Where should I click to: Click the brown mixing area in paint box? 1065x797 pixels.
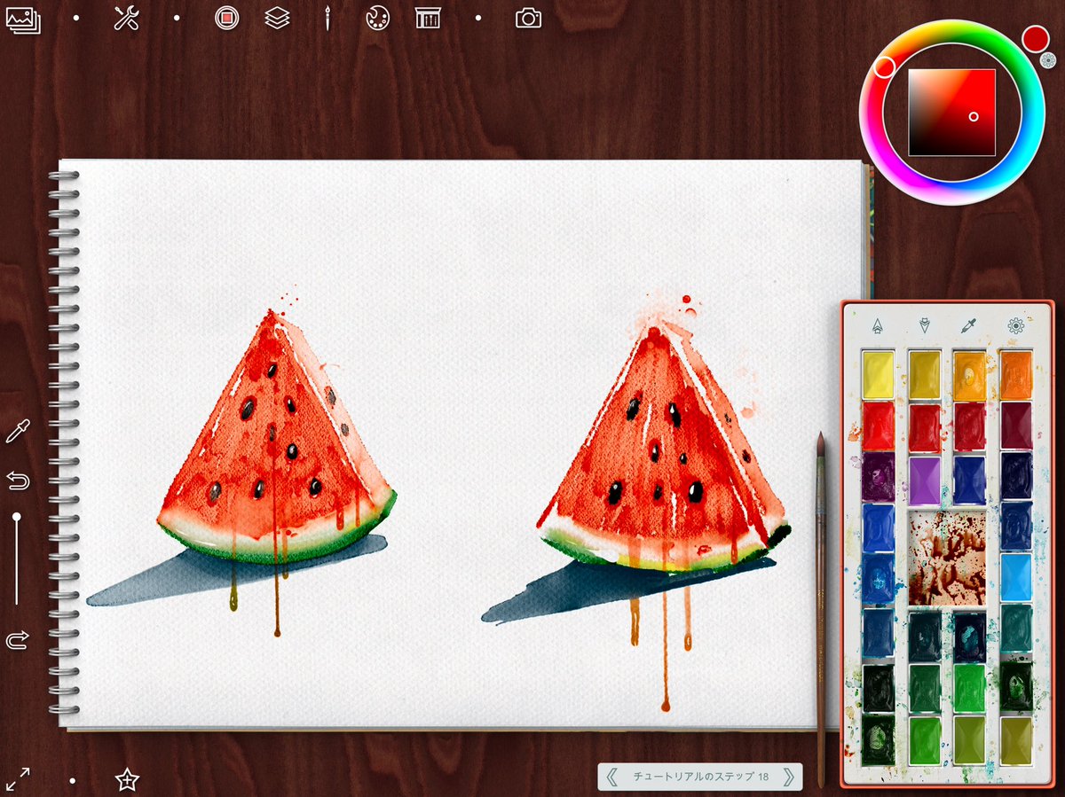coord(947,558)
